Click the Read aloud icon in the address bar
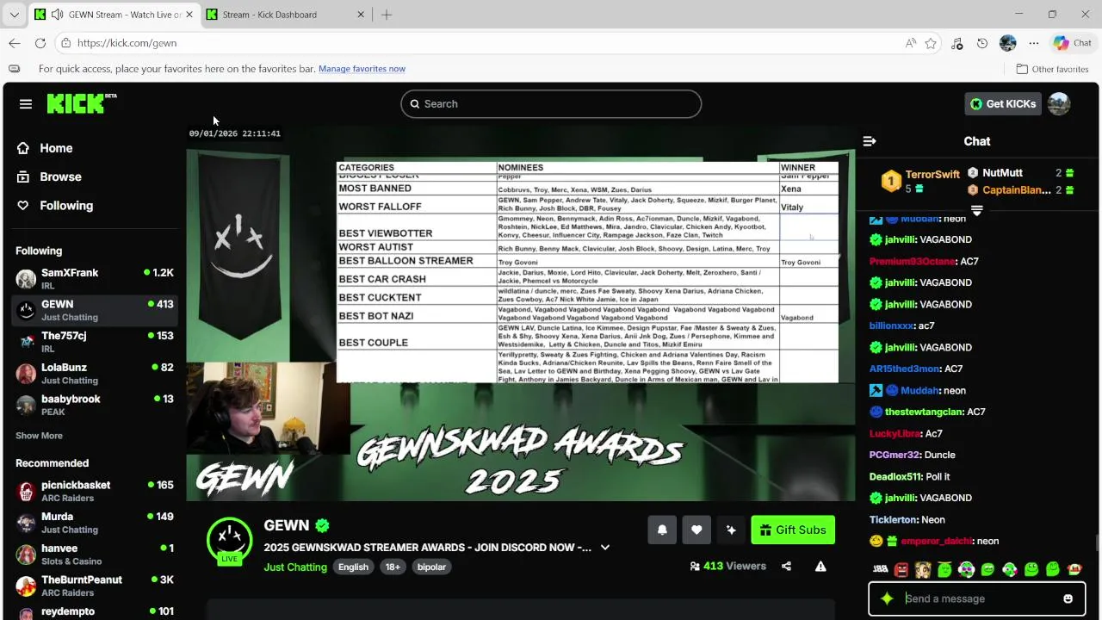 [911, 43]
